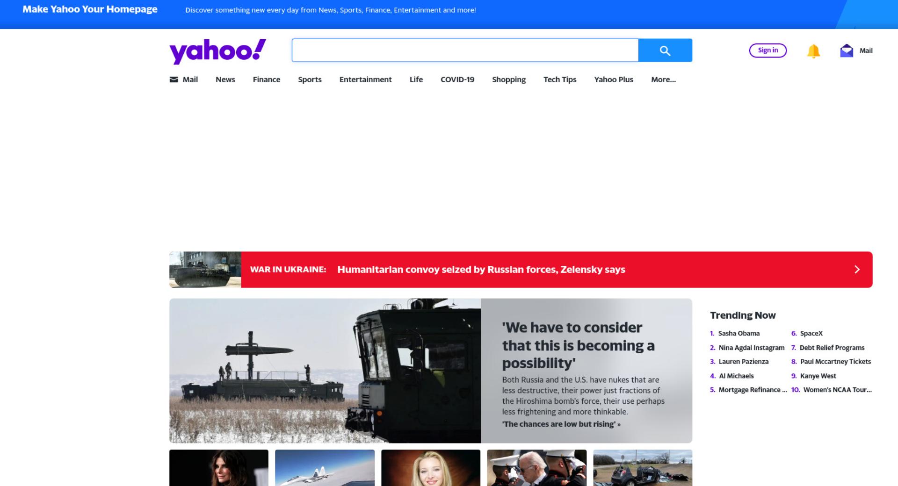Open wrecked car story thumbnail
Viewport: 898px width, 486px height.
tap(643, 468)
